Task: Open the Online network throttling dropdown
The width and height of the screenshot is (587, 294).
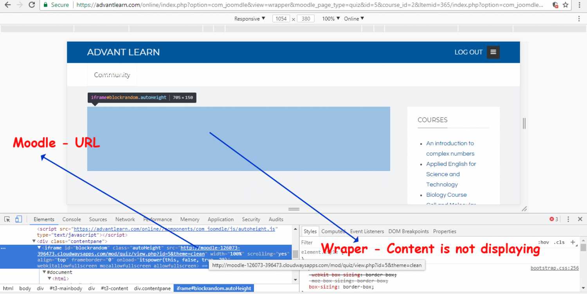Action: tap(354, 19)
